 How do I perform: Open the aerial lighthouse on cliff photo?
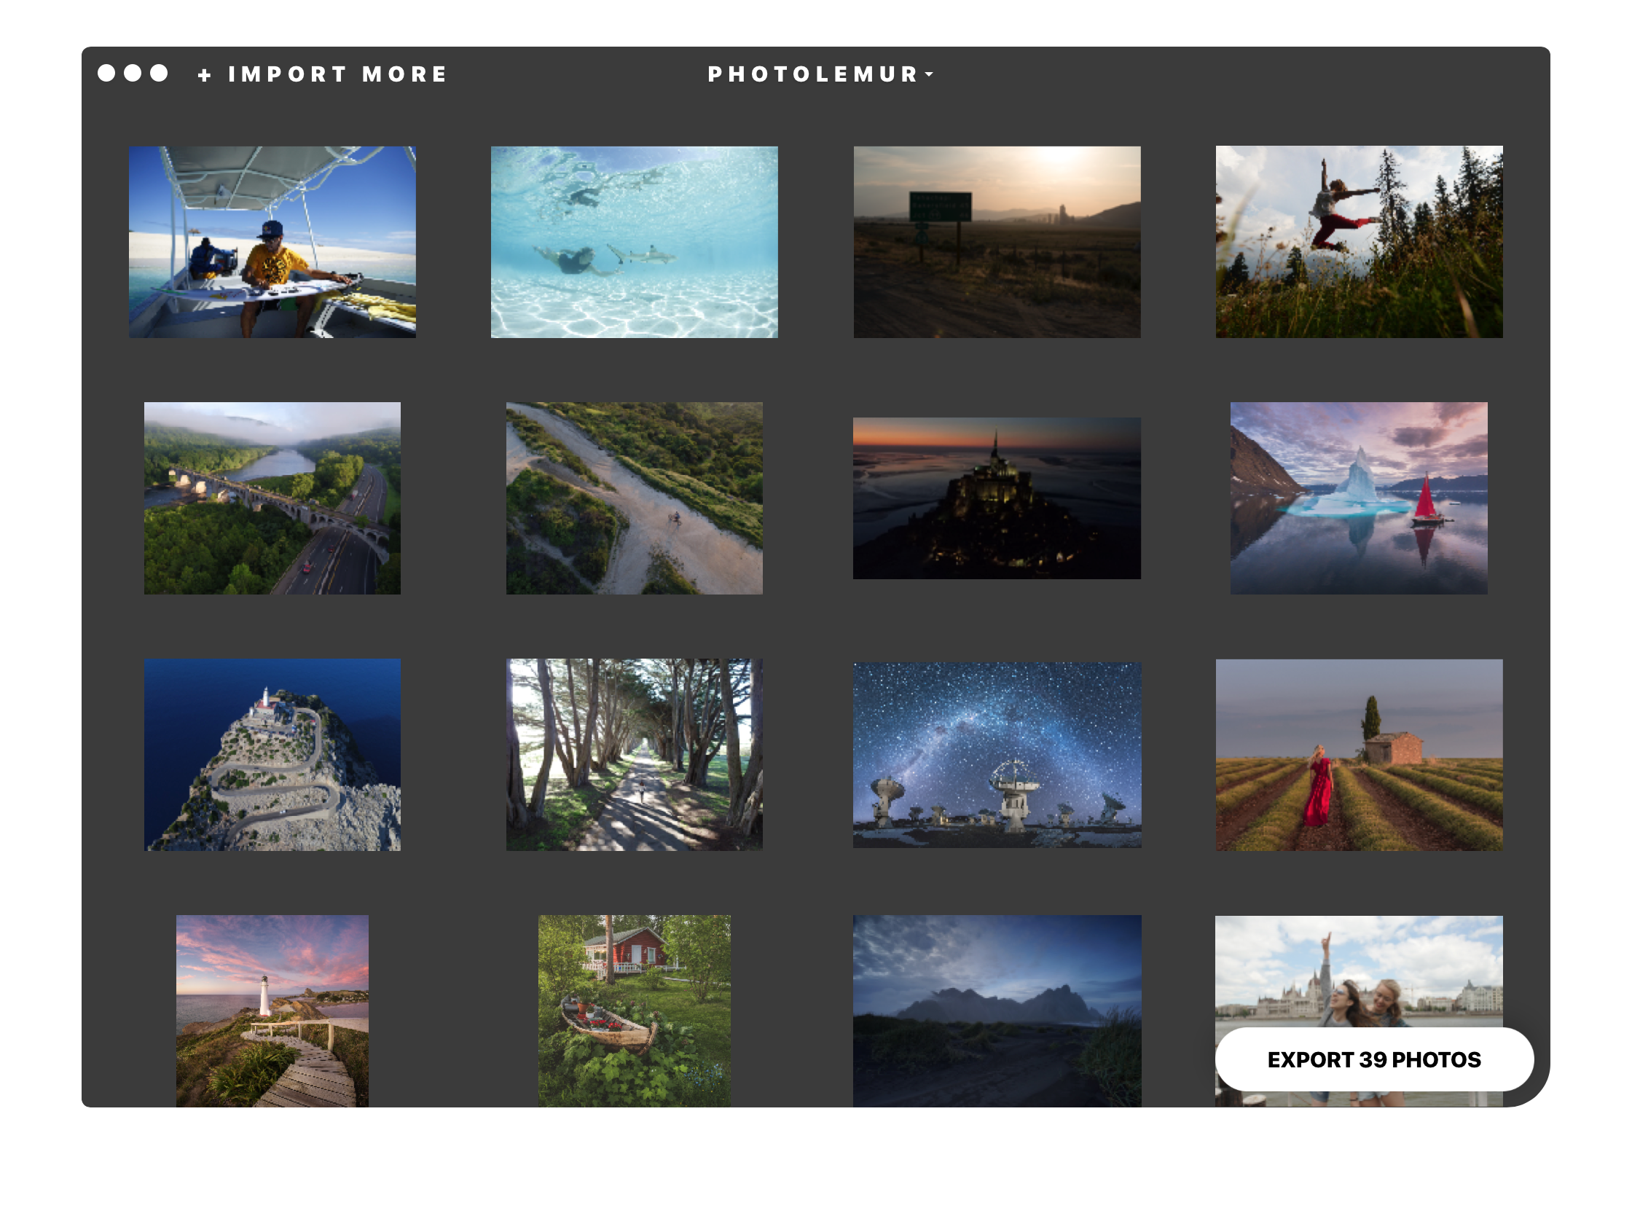pyautogui.click(x=272, y=755)
